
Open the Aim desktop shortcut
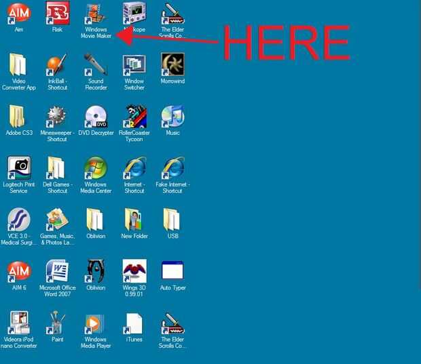[x=18, y=14]
